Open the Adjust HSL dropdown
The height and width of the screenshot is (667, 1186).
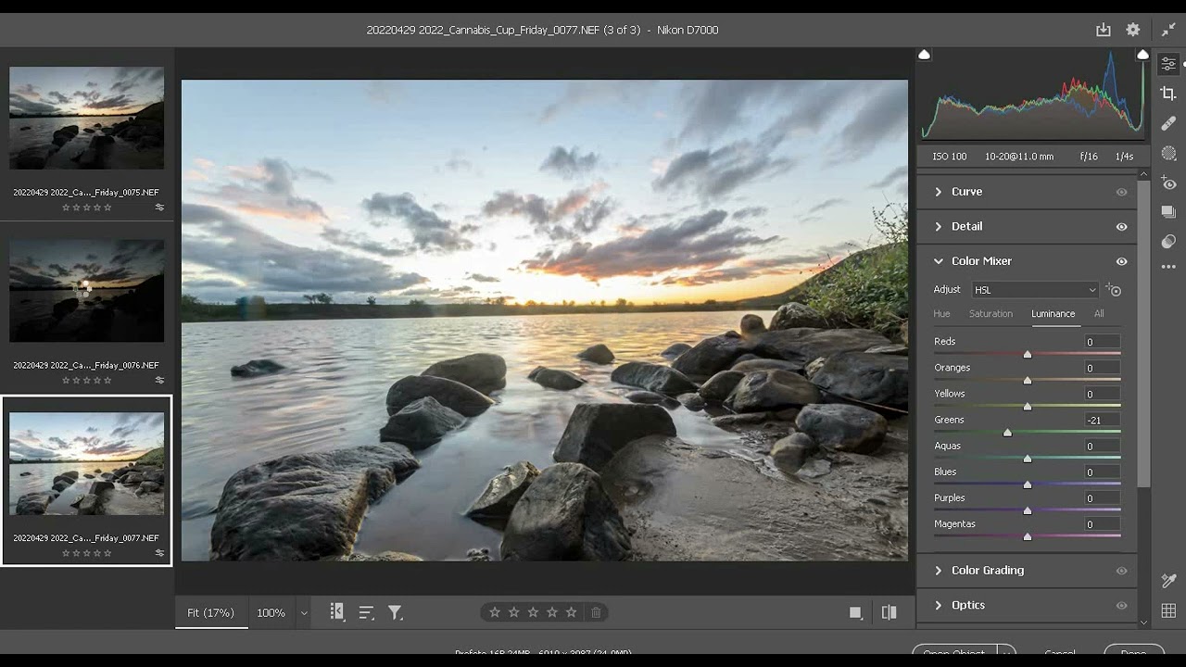1035,290
